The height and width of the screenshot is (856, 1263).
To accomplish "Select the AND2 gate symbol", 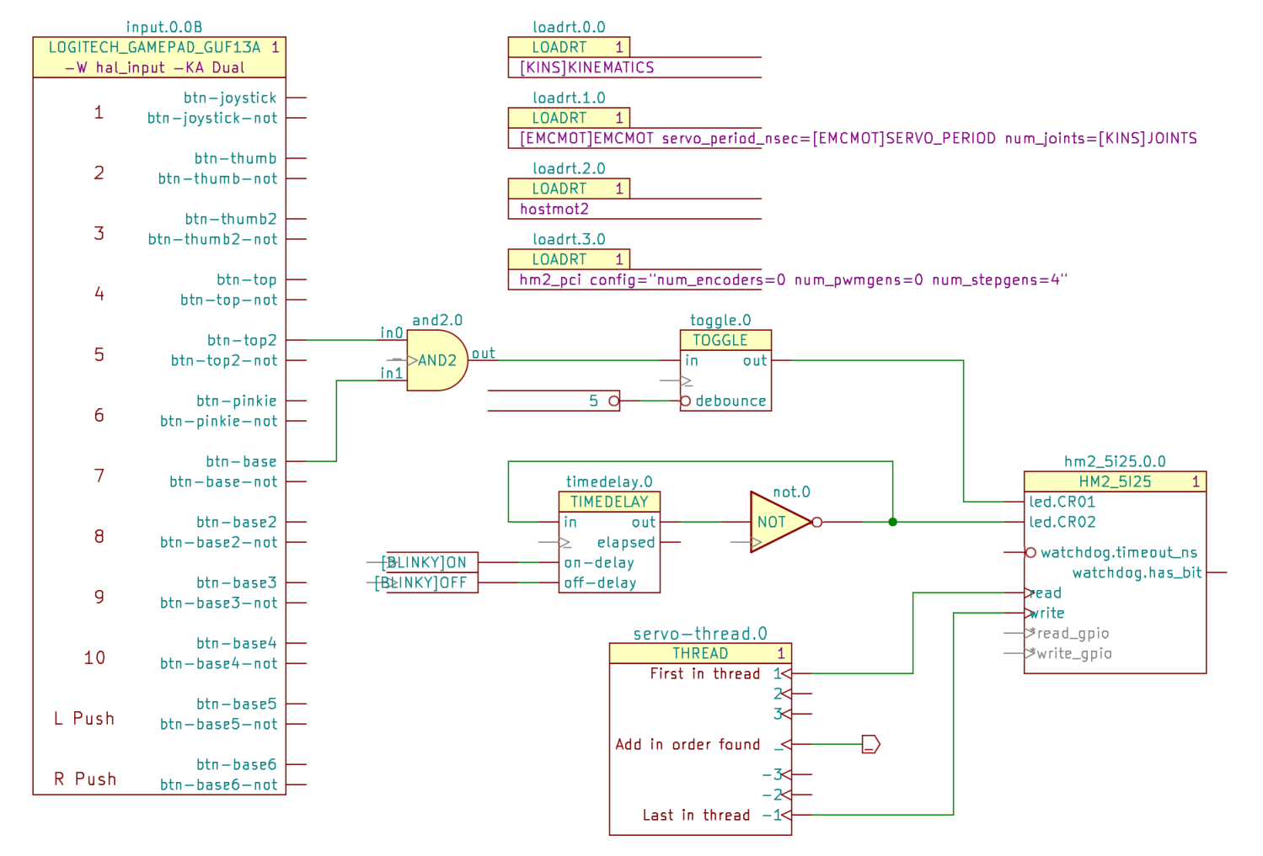I will pyautogui.click(x=434, y=360).
